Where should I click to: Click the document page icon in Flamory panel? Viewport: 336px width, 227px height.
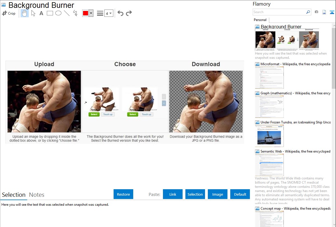click(324, 12)
